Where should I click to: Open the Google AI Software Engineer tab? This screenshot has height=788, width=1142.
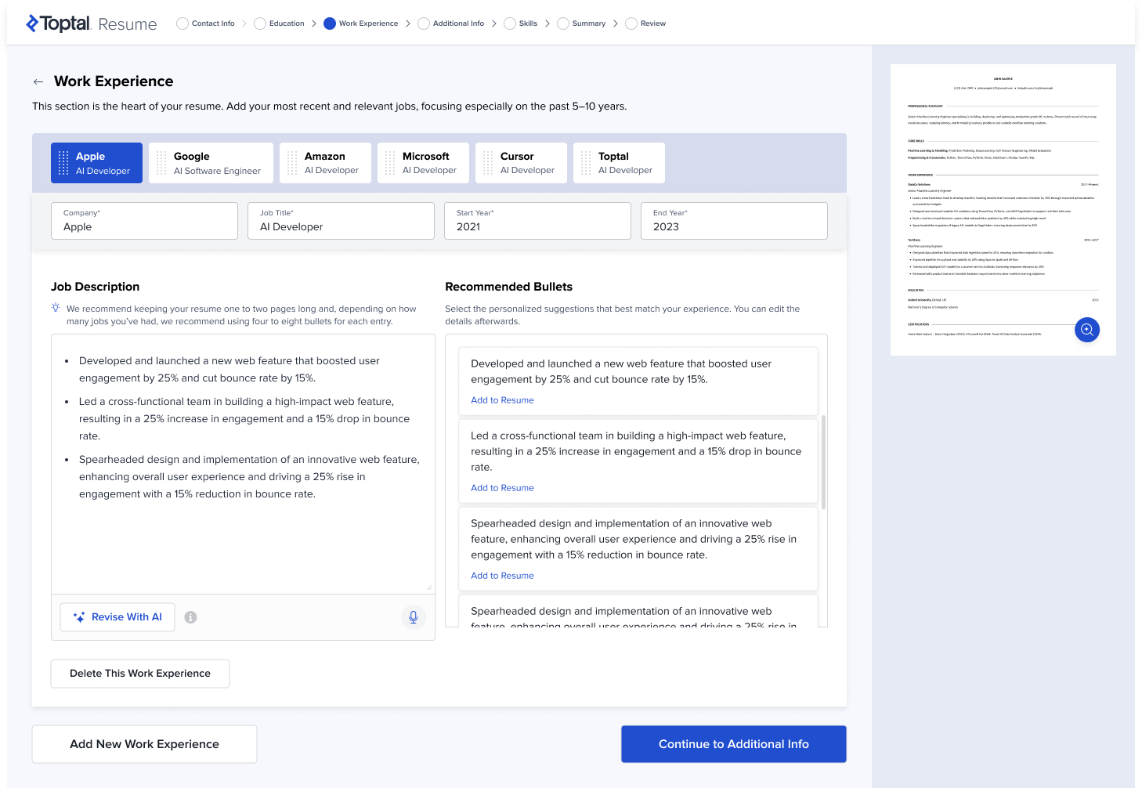(x=211, y=163)
